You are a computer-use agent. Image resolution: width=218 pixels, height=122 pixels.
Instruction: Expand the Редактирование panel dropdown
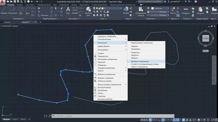click(50, 19)
